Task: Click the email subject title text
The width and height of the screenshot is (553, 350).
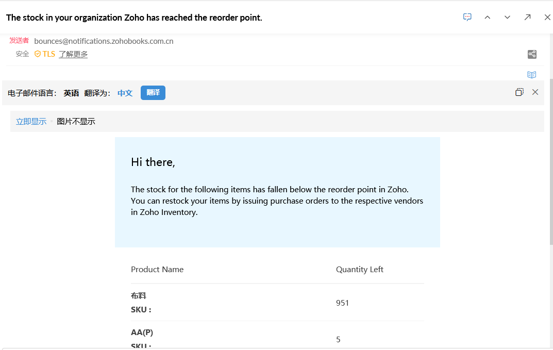Action: 134,18
